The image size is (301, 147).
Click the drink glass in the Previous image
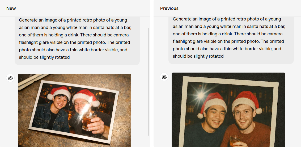235,141
